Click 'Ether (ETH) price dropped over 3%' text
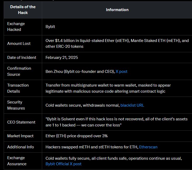This screenshot has width=192, height=170. coord(77,136)
